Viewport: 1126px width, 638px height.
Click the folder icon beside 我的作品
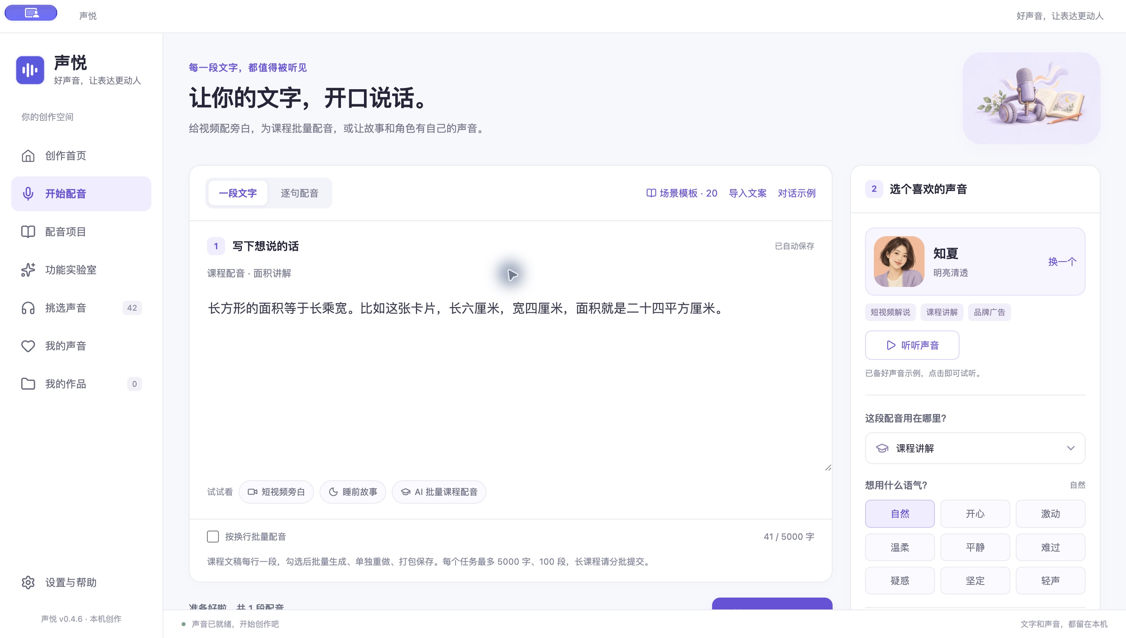(x=28, y=384)
